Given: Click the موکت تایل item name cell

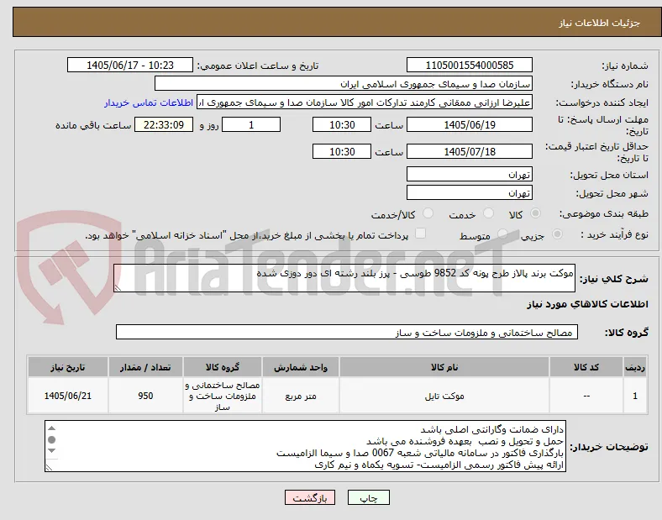Looking at the screenshot, I should point(444,396).
